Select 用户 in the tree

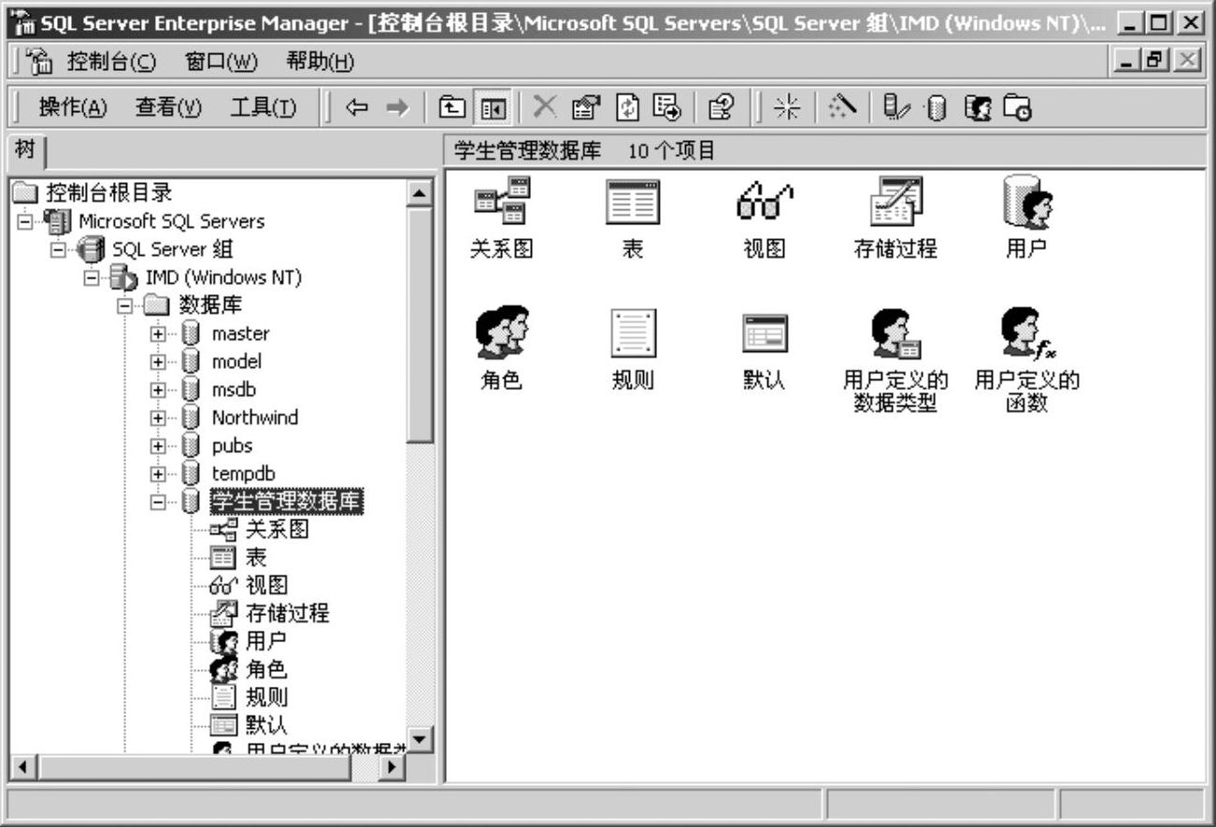point(266,642)
